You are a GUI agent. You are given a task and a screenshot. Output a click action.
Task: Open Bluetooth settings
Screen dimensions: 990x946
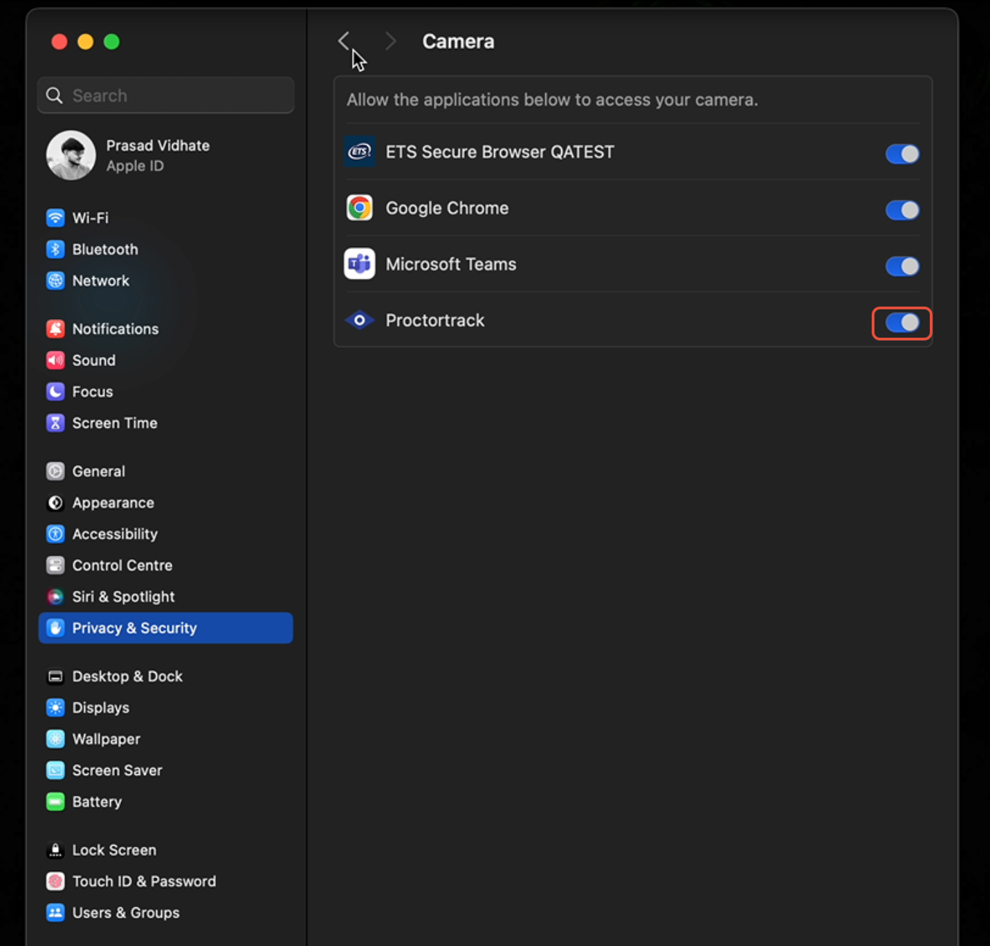coord(105,249)
